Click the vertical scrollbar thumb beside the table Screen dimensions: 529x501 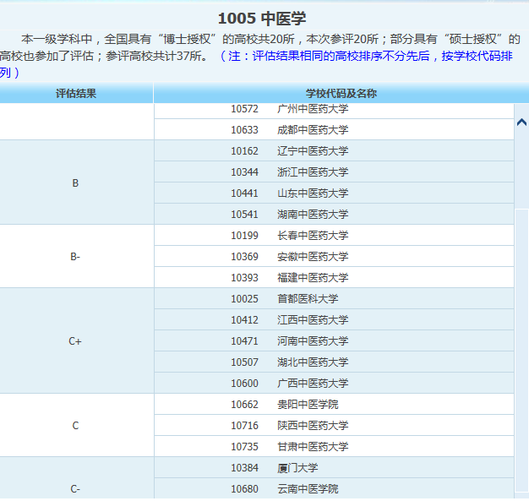point(522,351)
